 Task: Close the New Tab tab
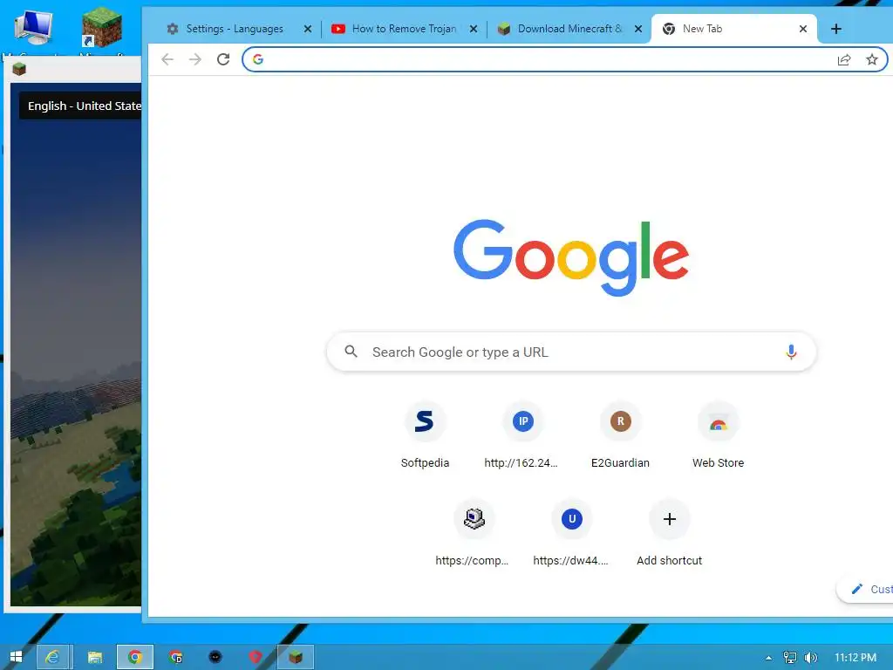click(x=803, y=29)
